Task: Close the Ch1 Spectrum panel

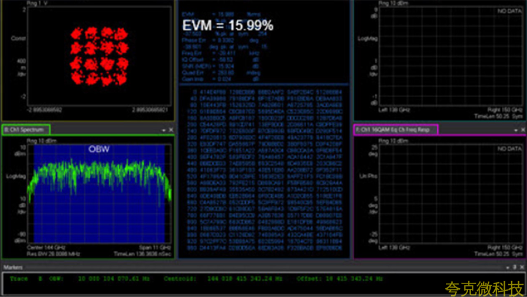Action: 171,129
